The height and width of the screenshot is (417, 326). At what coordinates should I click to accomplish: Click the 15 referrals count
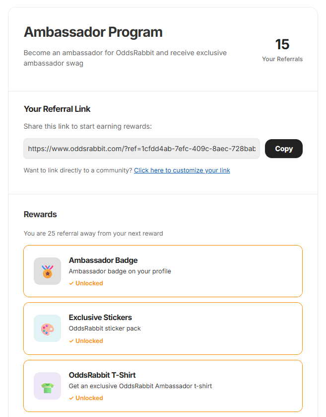282,44
